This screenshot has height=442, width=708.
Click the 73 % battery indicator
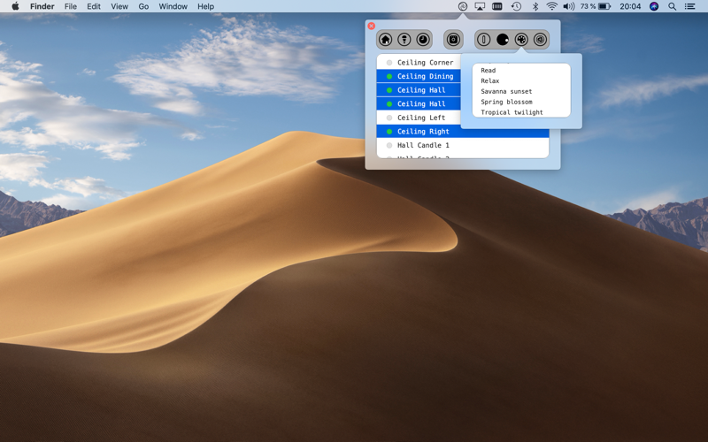(596, 6)
